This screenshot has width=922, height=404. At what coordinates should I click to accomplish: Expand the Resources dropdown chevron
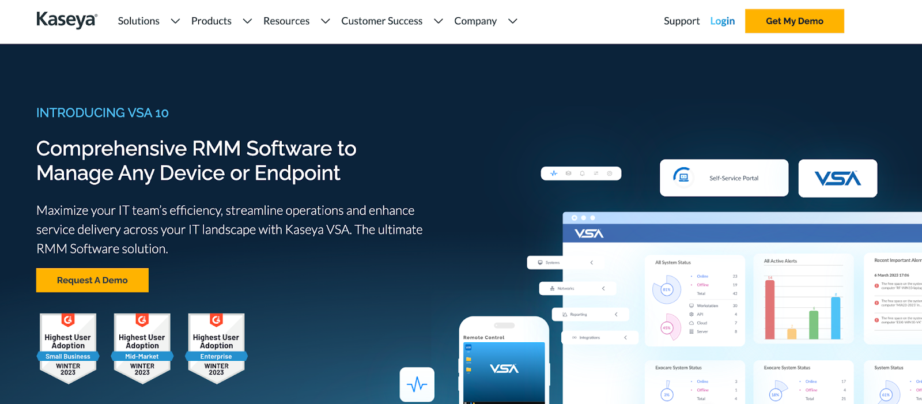(x=326, y=21)
